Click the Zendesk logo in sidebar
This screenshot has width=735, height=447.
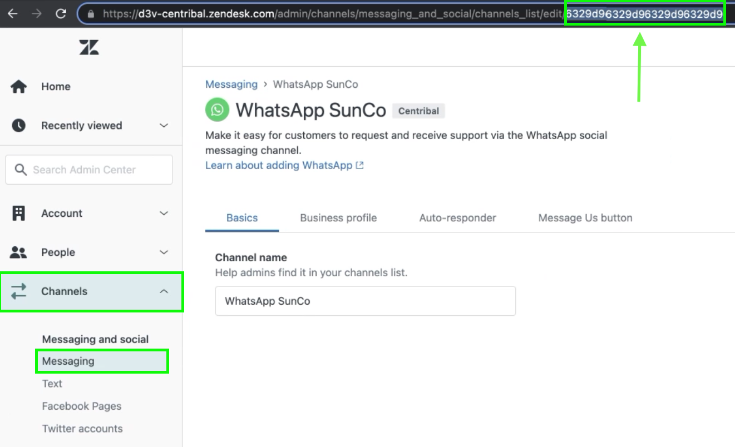point(89,47)
